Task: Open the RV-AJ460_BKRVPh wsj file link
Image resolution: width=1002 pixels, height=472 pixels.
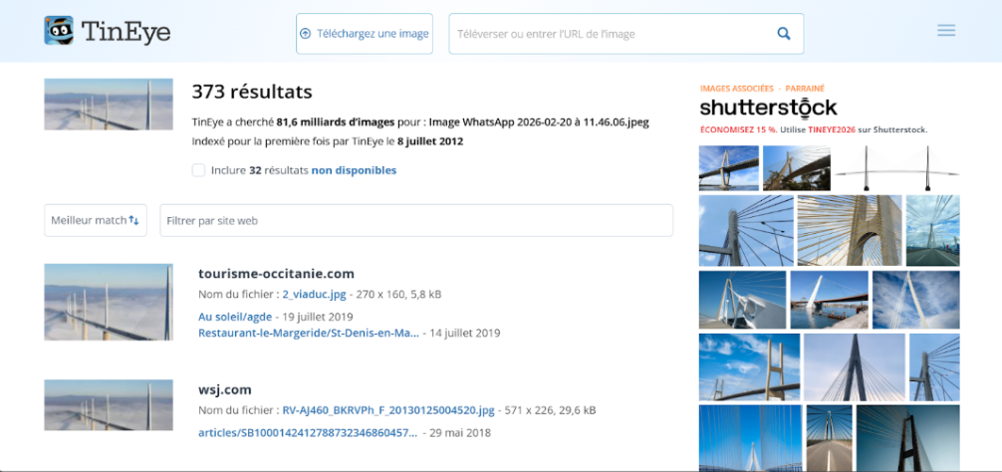Action: [x=388, y=410]
